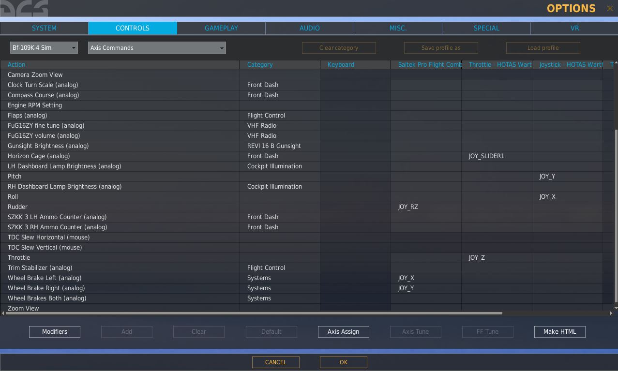Click the Clear button
Viewport: 618px width, 371px height.
click(199, 331)
